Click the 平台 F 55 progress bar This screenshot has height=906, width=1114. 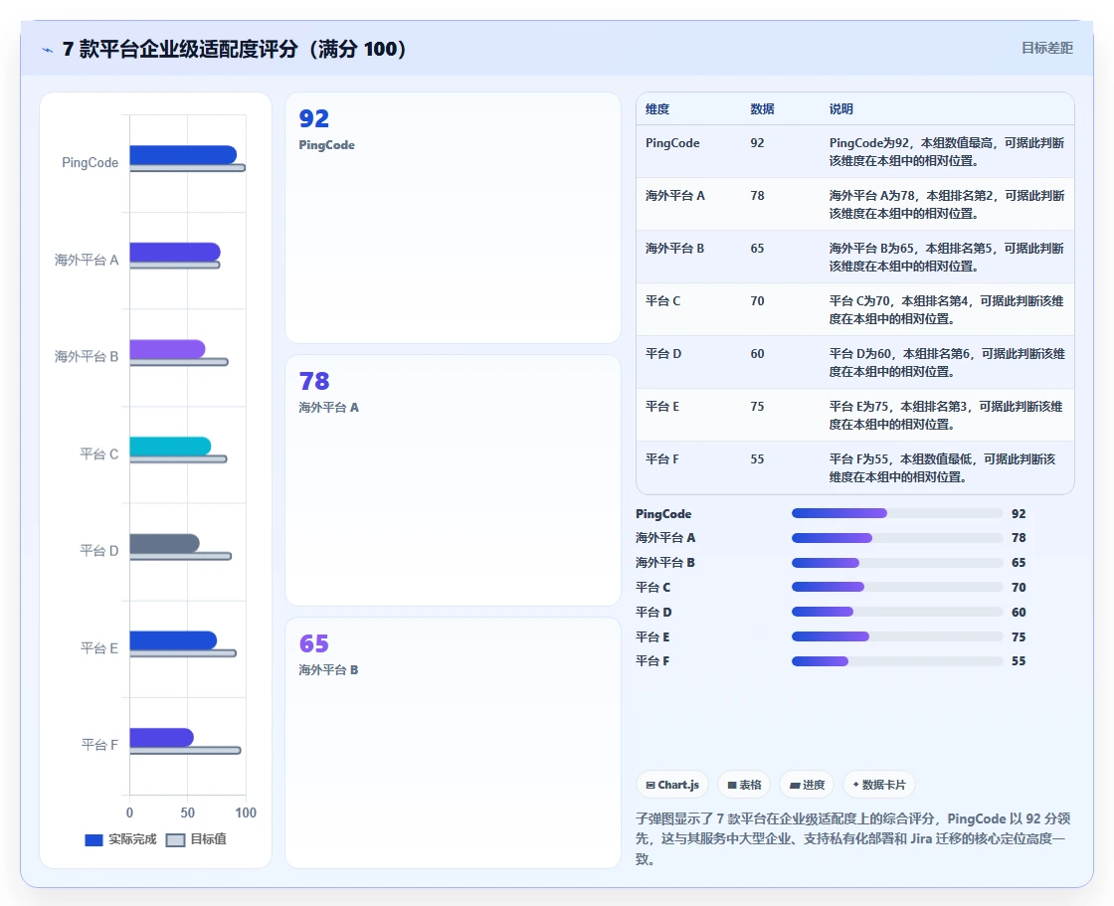click(897, 661)
